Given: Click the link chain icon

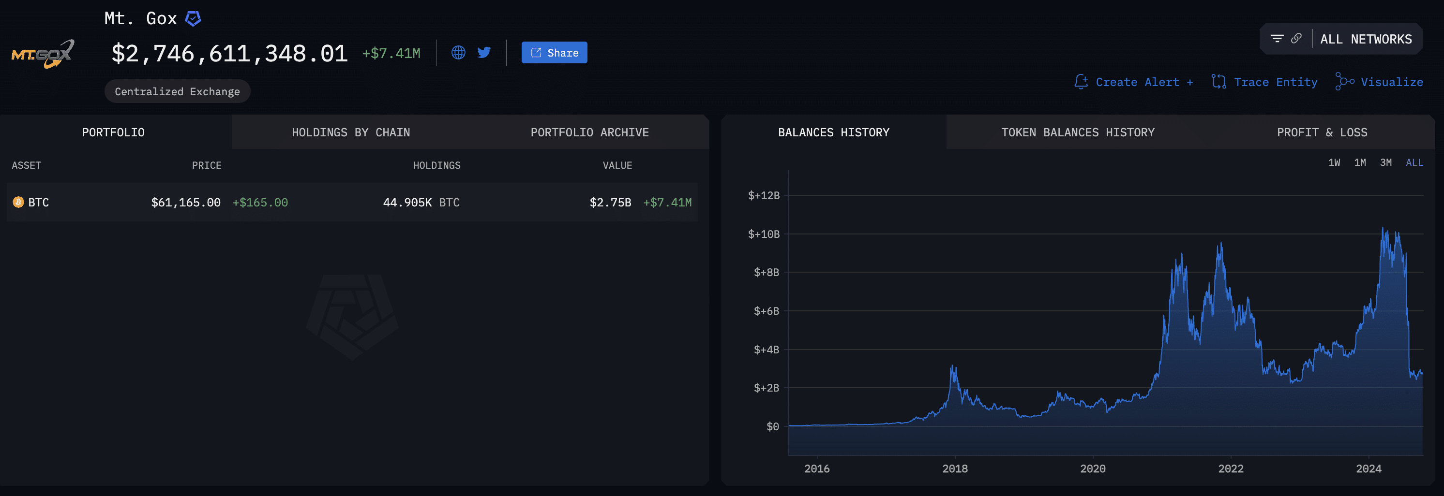Looking at the screenshot, I should [1296, 39].
